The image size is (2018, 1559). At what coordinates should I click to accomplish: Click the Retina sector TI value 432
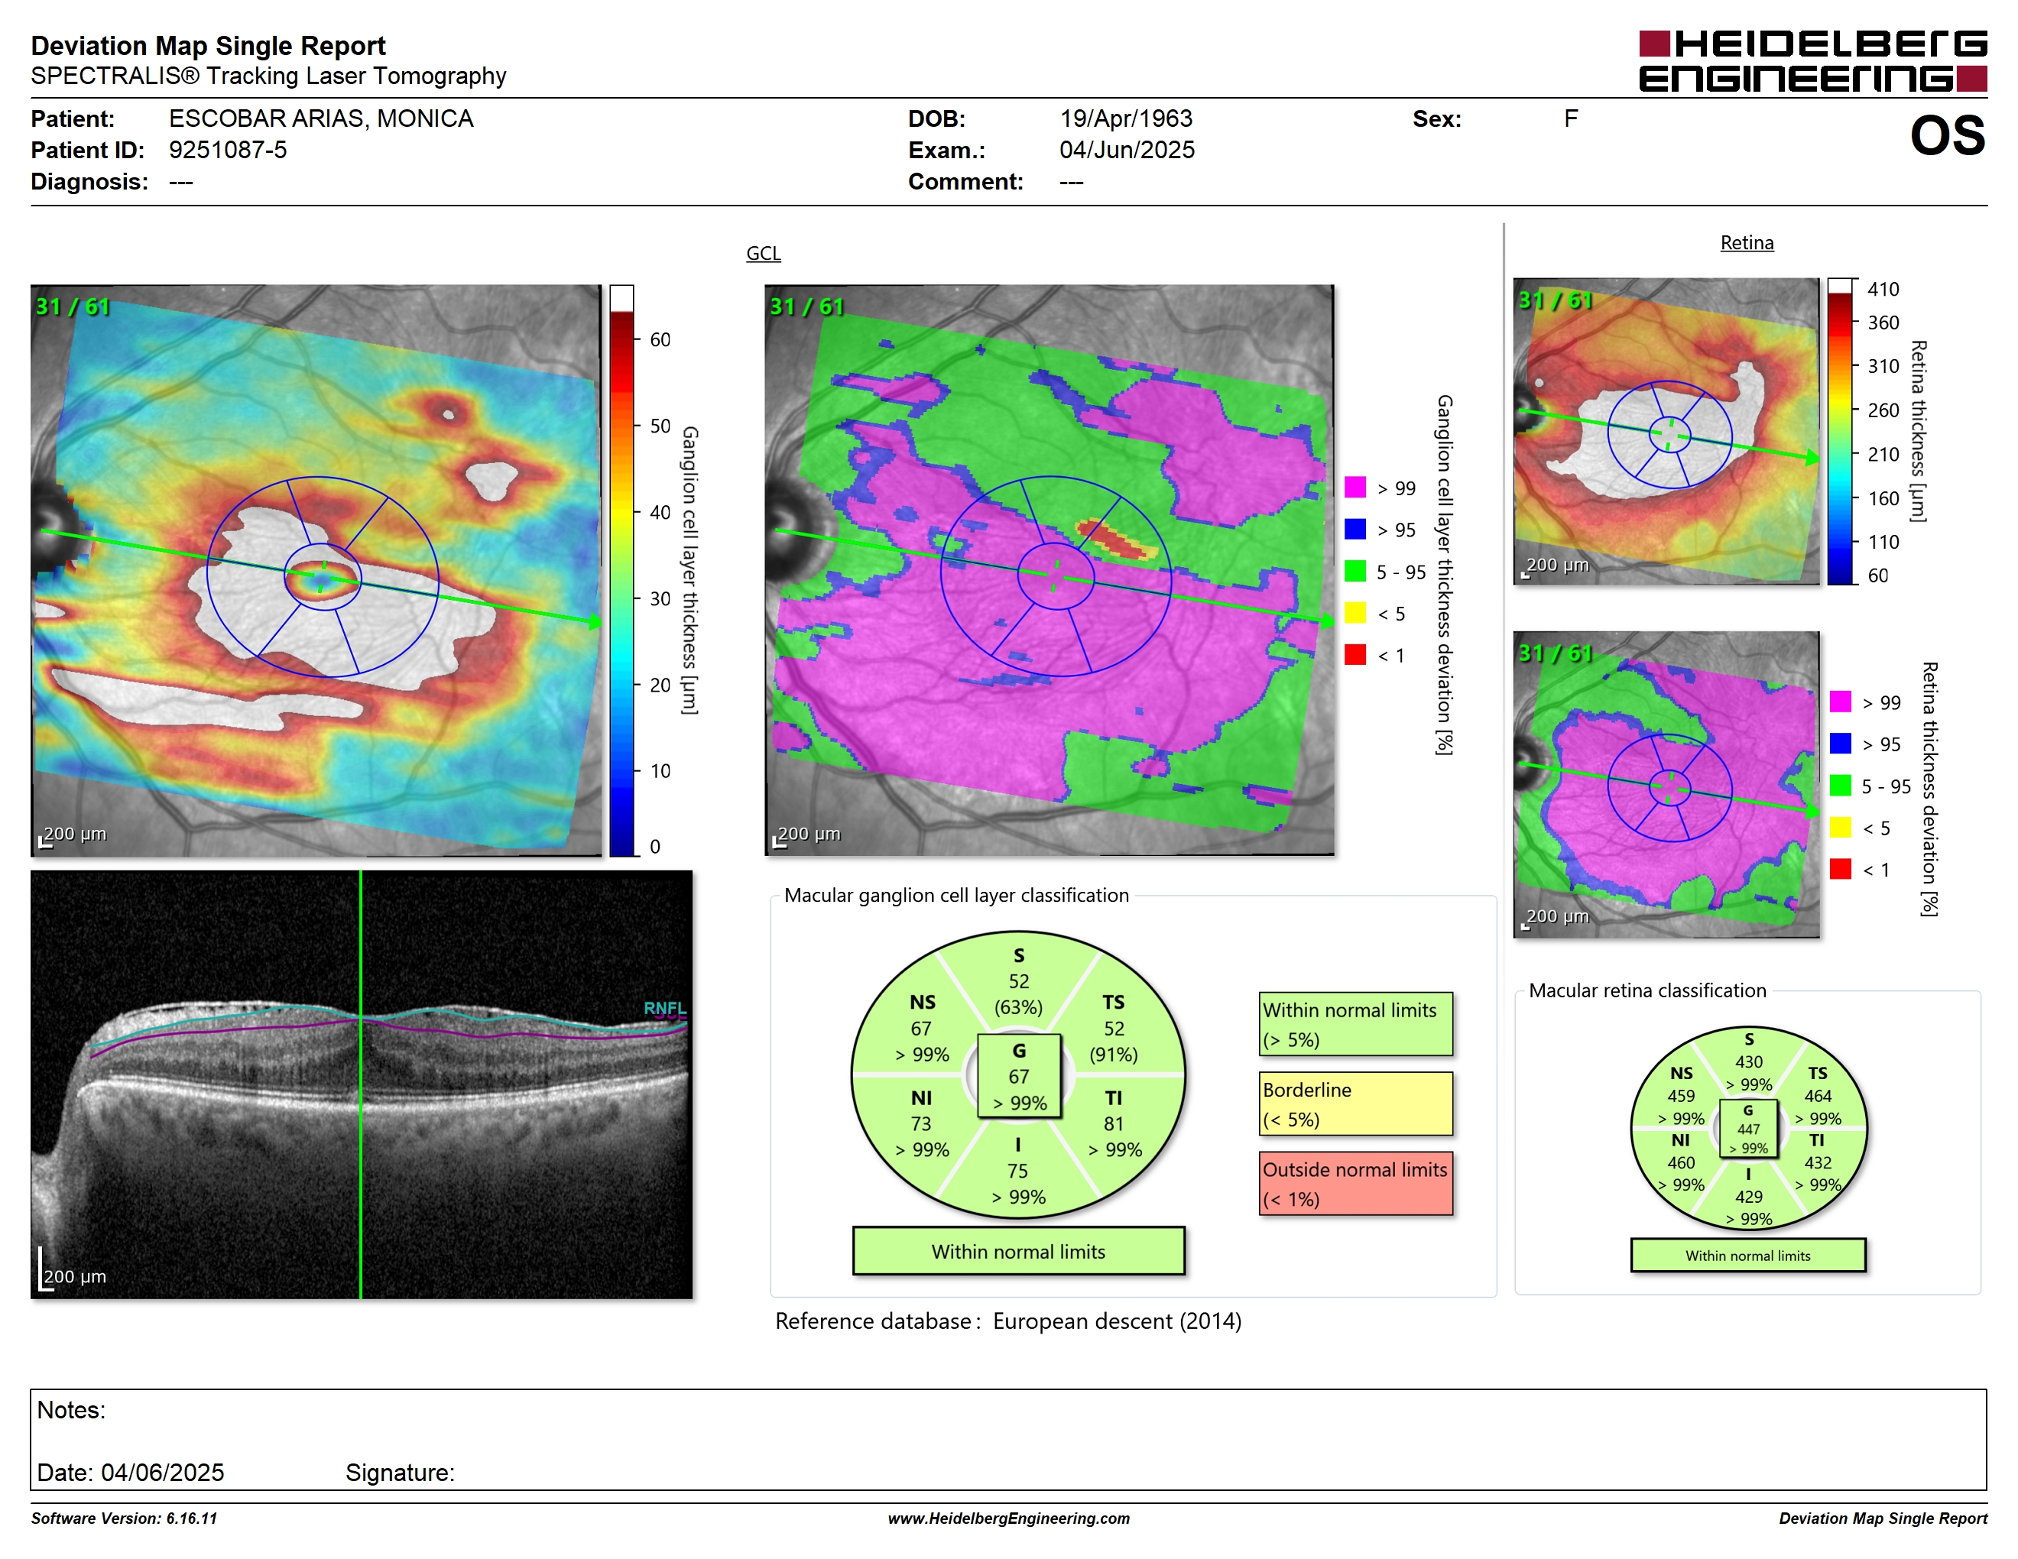click(1818, 1163)
